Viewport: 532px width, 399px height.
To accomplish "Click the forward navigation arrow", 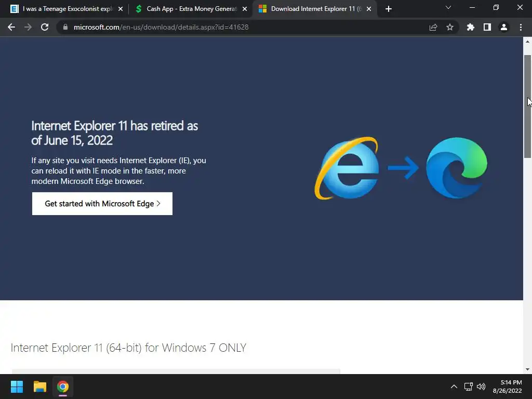I will tap(28, 27).
